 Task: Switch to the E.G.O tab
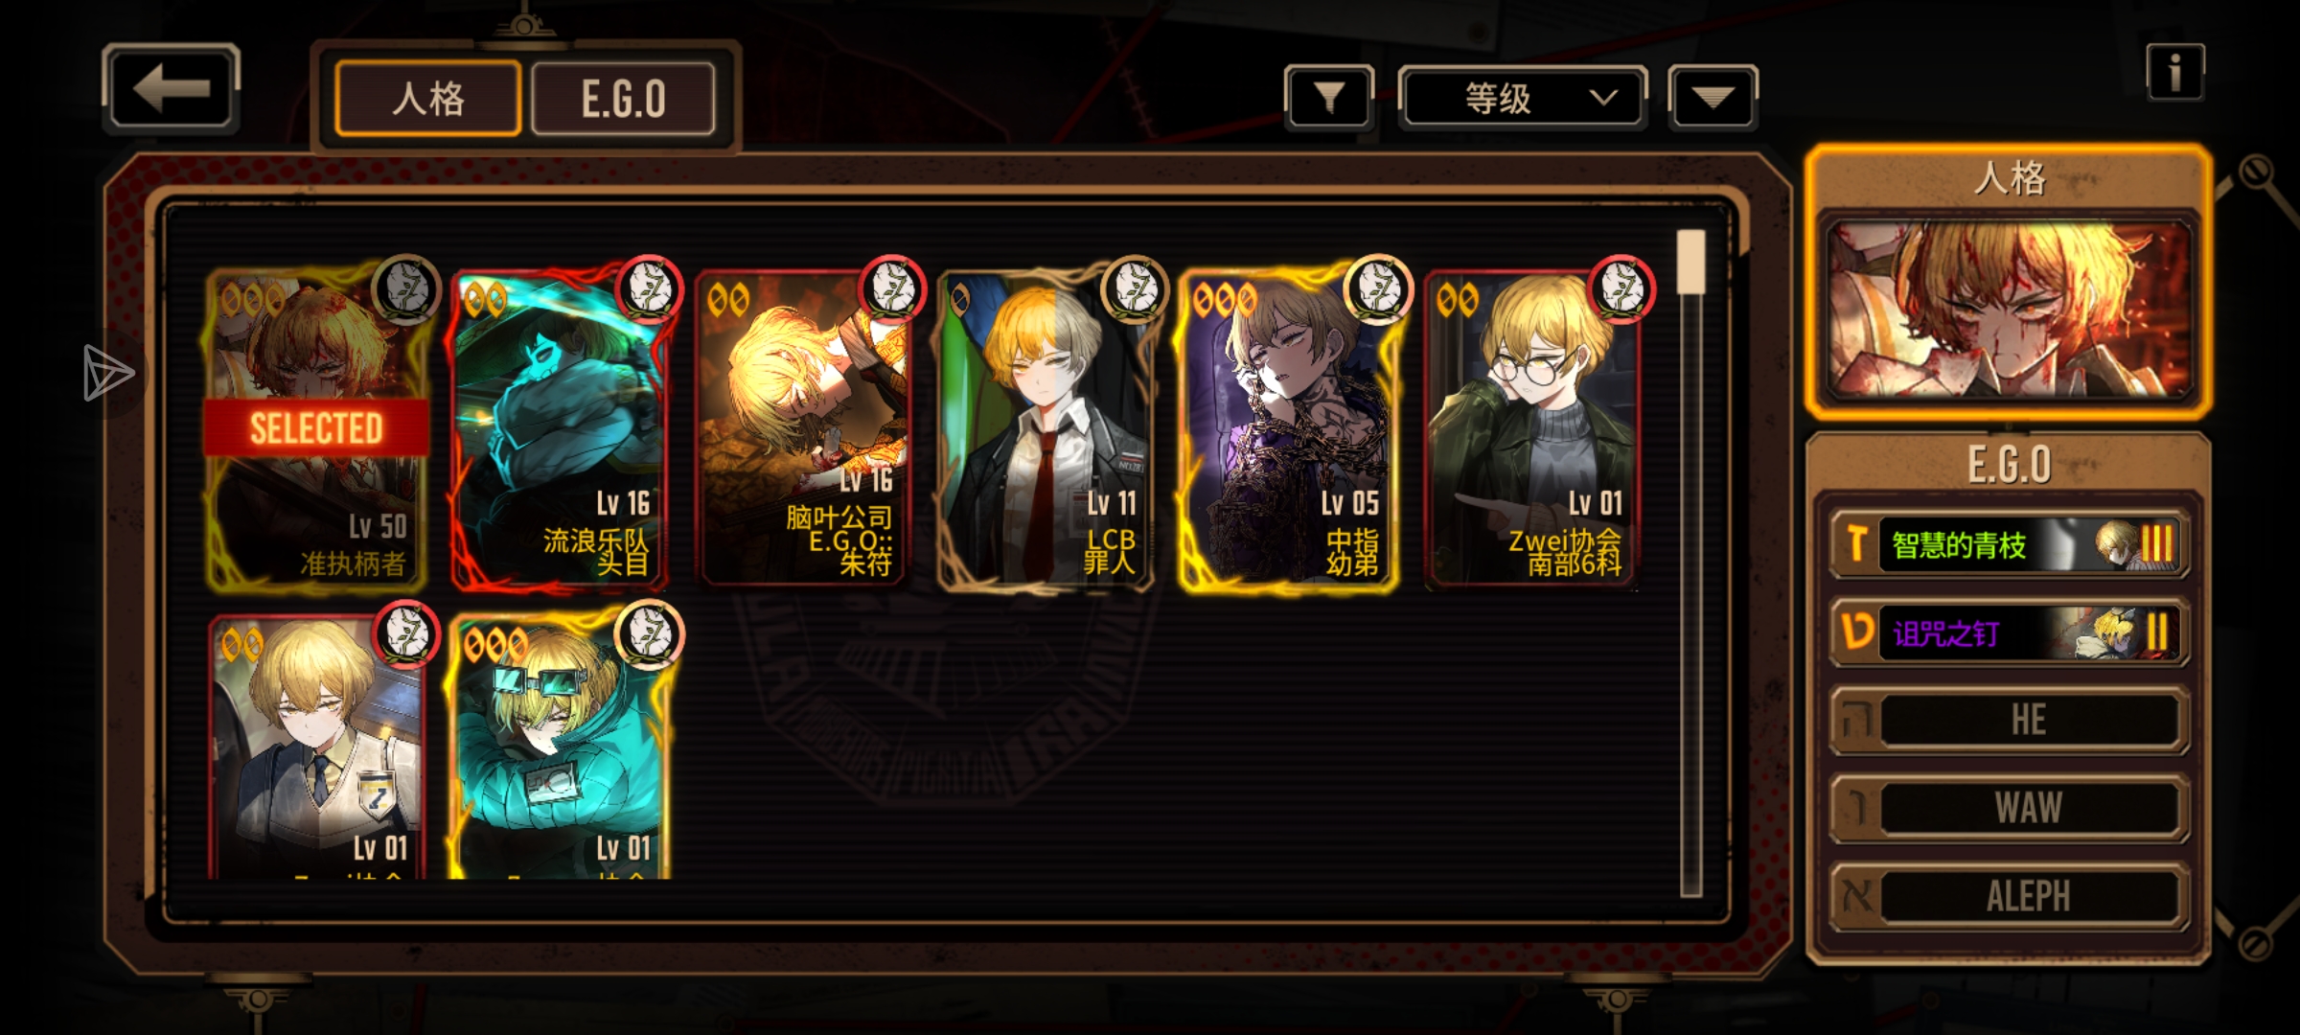(623, 99)
